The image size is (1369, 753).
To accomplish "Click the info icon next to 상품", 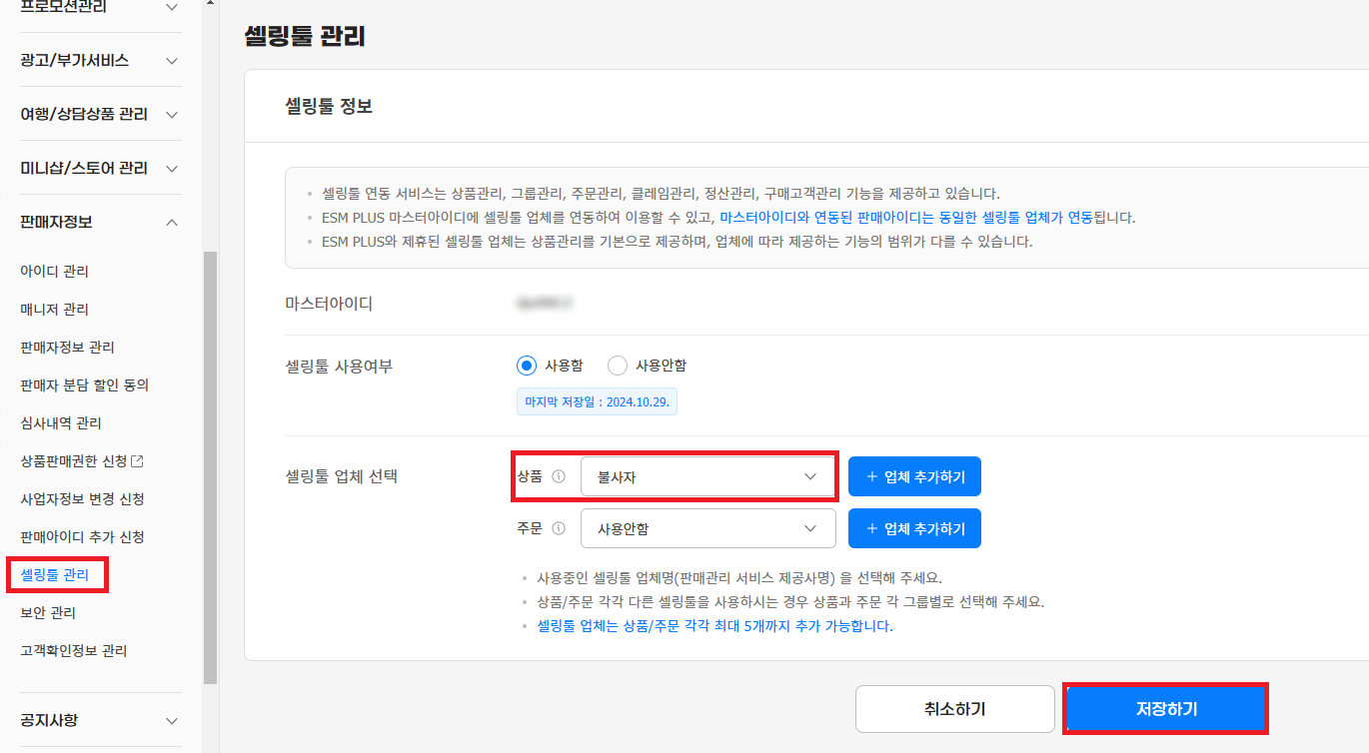I will pyautogui.click(x=559, y=476).
